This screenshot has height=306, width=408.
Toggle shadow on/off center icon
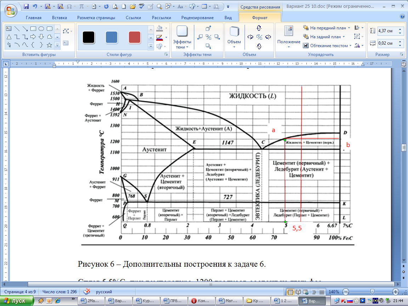click(208, 37)
